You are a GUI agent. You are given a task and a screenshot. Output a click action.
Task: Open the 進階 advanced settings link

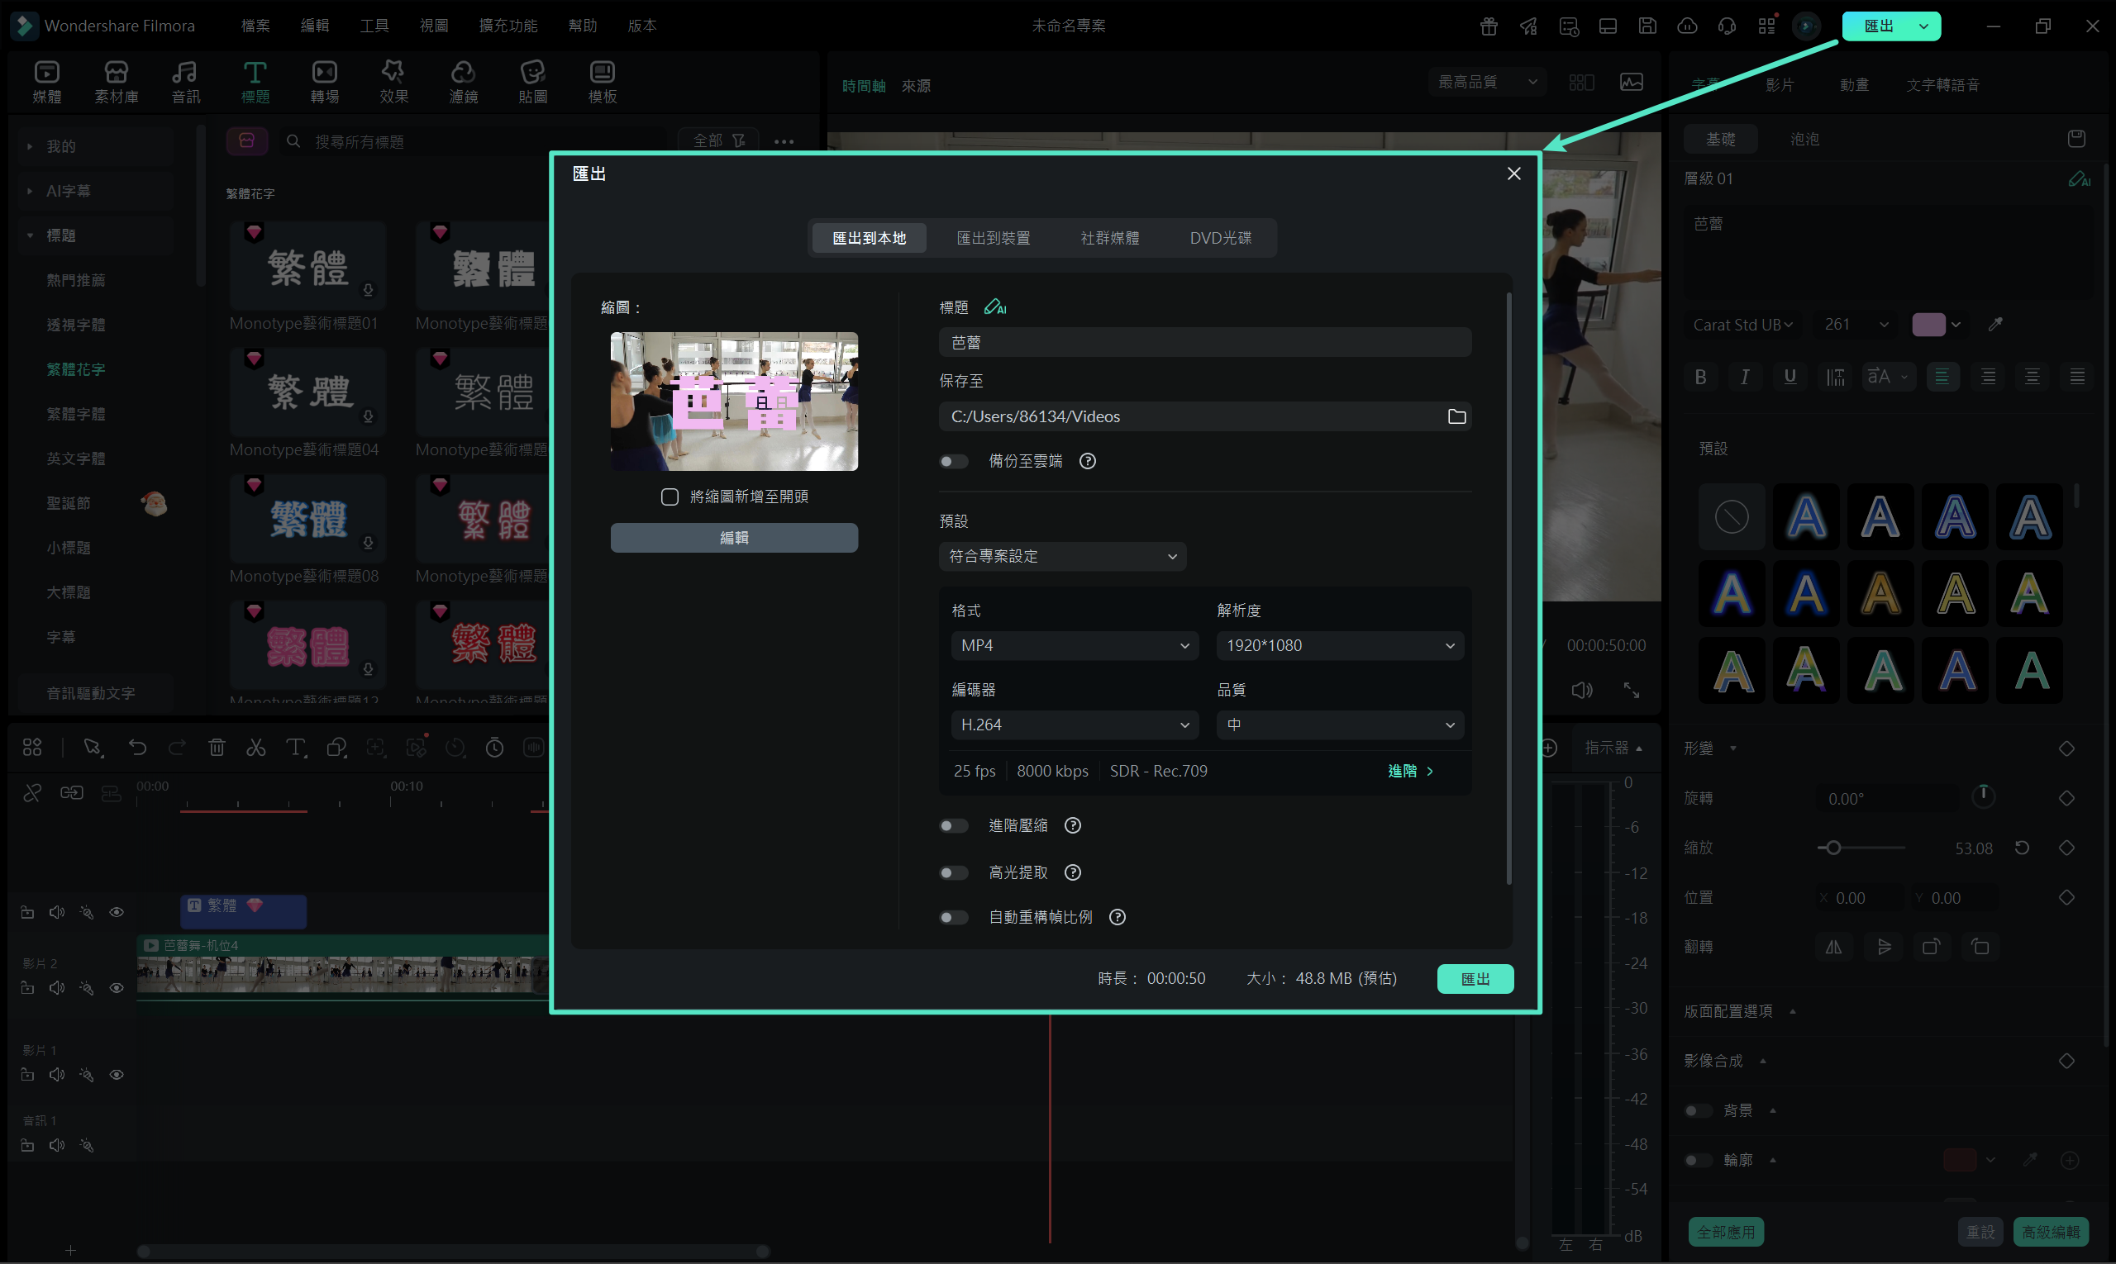[x=1409, y=771]
